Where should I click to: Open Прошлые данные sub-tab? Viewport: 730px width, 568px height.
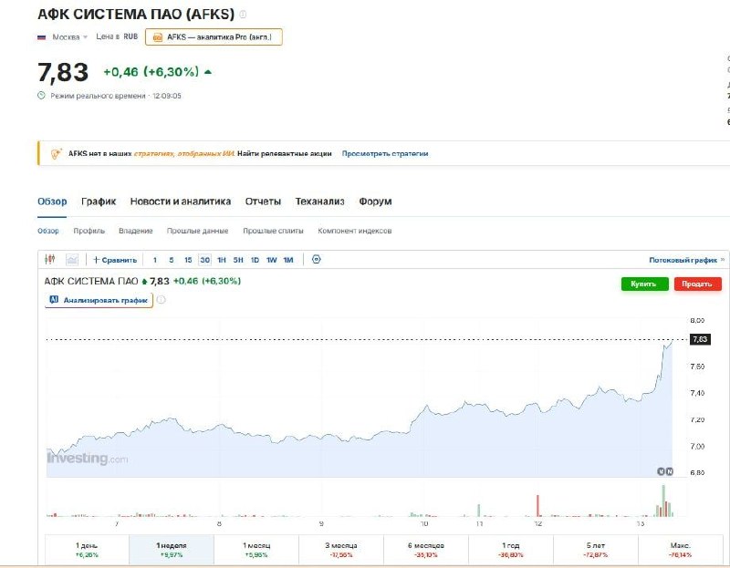pos(197,231)
